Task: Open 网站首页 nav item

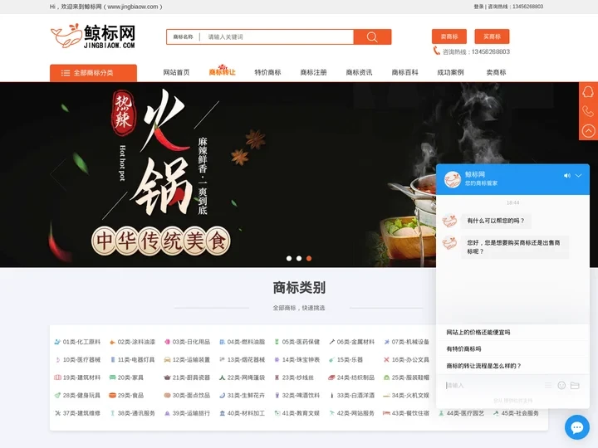Action: coord(176,72)
